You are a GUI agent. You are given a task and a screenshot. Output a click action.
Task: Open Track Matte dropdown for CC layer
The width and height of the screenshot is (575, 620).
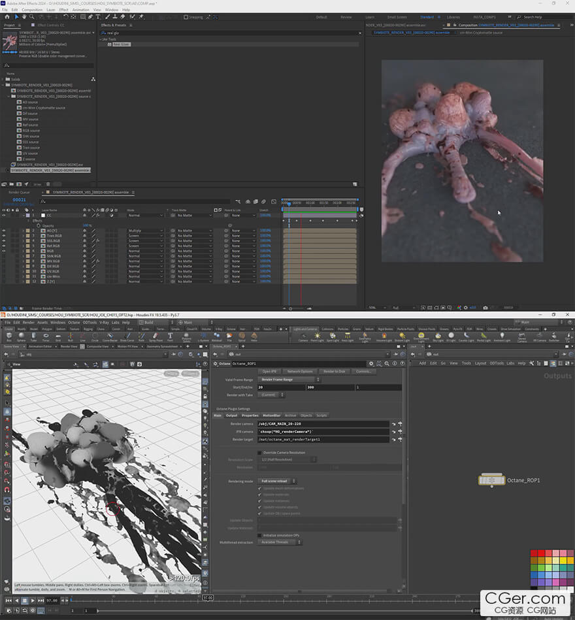click(x=194, y=216)
